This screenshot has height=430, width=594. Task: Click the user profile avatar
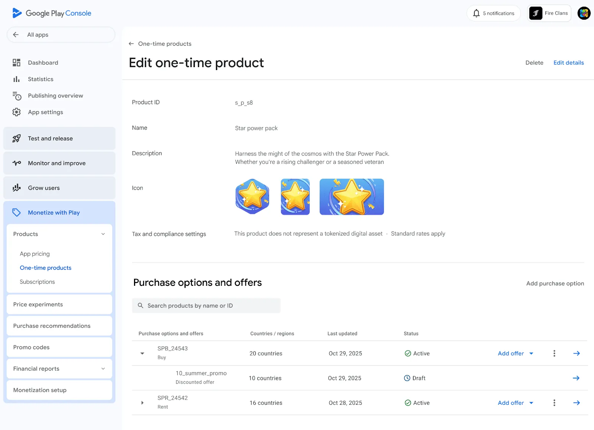[x=584, y=13]
